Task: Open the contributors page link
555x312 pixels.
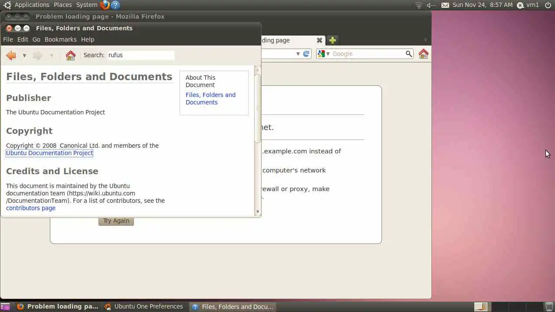Action: coord(31,208)
